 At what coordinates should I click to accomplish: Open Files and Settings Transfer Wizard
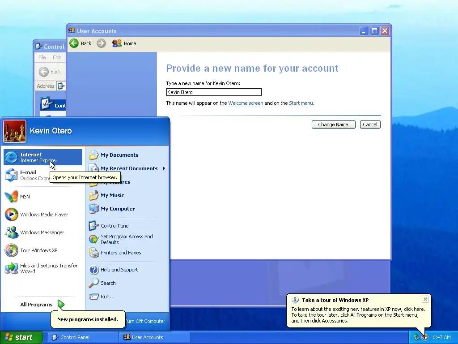point(43,269)
